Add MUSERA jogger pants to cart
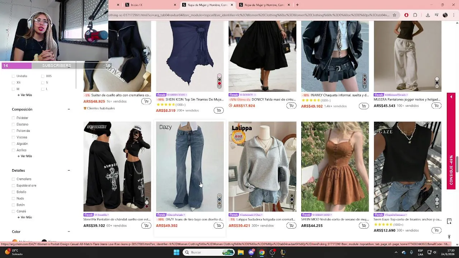 [436, 106]
